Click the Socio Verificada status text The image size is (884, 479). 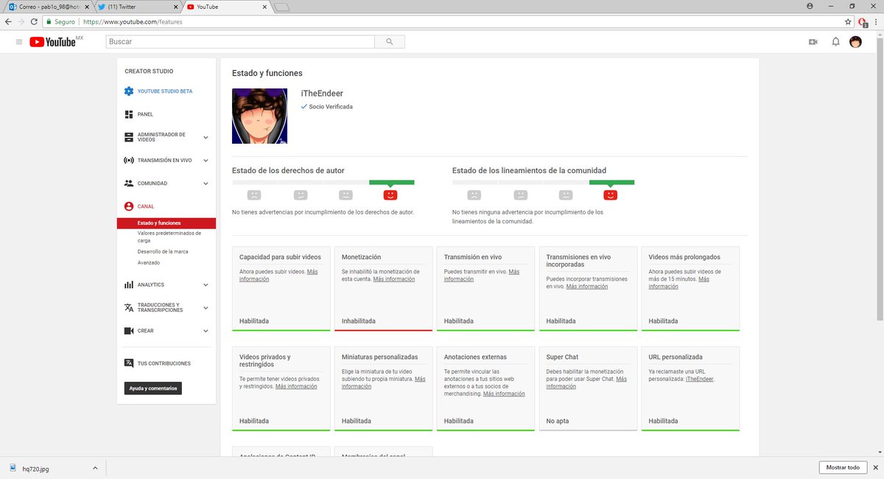[331, 107]
